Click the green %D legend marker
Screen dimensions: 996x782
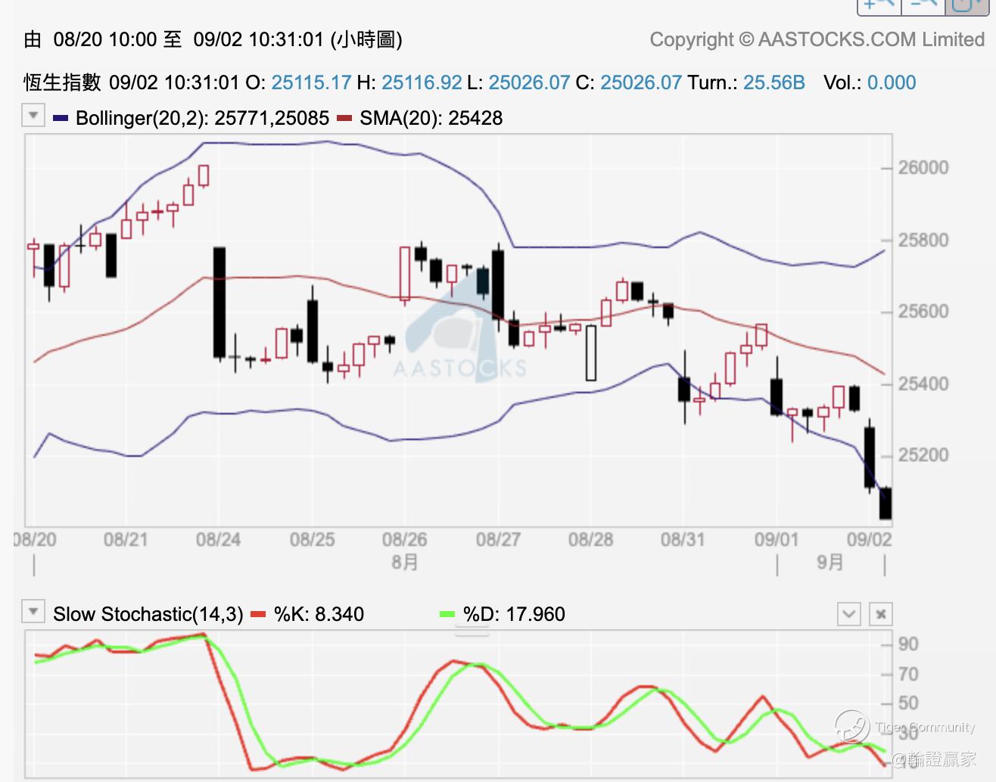tap(447, 614)
